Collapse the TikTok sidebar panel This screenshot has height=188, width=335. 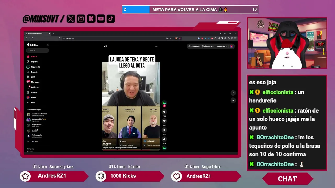[x=48, y=45]
